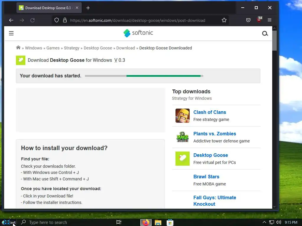Viewport: 302px width, 226px height.
Task: Select the Firefox taskbar icon
Action: click(x=146, y=222)
